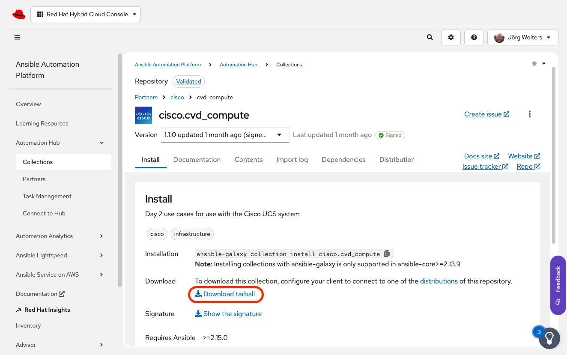
Task: Open the Version 1.1.0 selector
Action: [225, 135]
